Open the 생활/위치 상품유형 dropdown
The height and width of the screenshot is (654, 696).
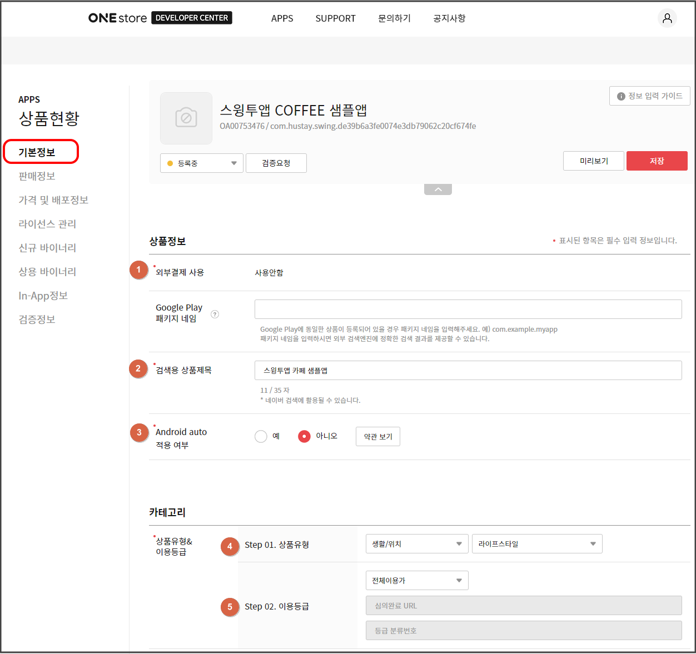[416, 543]
